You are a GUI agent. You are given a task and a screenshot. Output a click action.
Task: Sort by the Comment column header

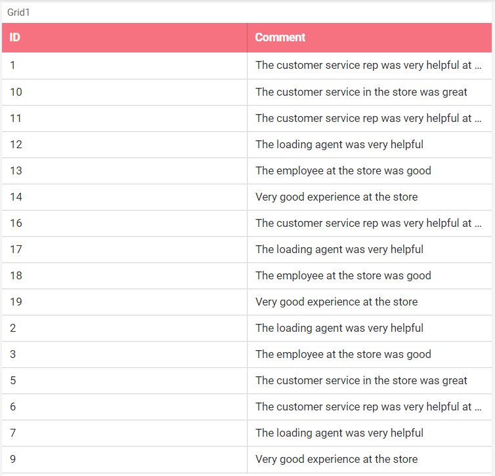point(370,37)
